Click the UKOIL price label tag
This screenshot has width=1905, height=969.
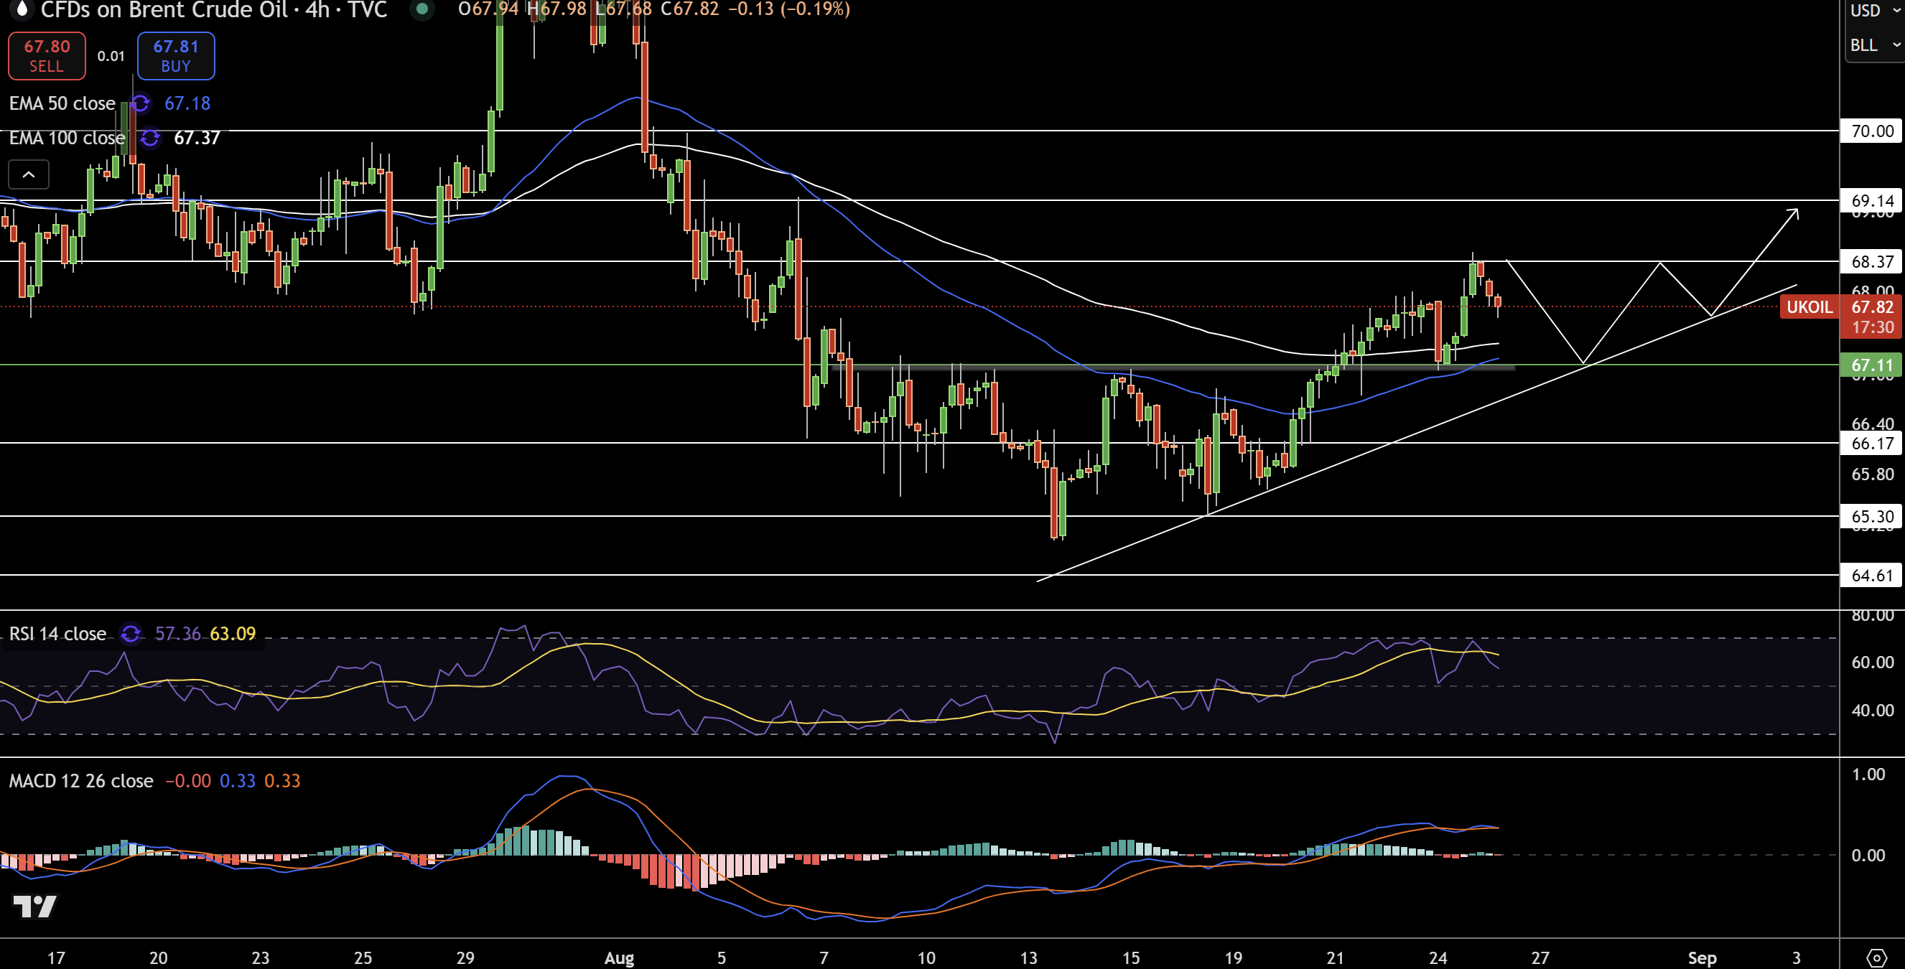(x=1809, y=307)
